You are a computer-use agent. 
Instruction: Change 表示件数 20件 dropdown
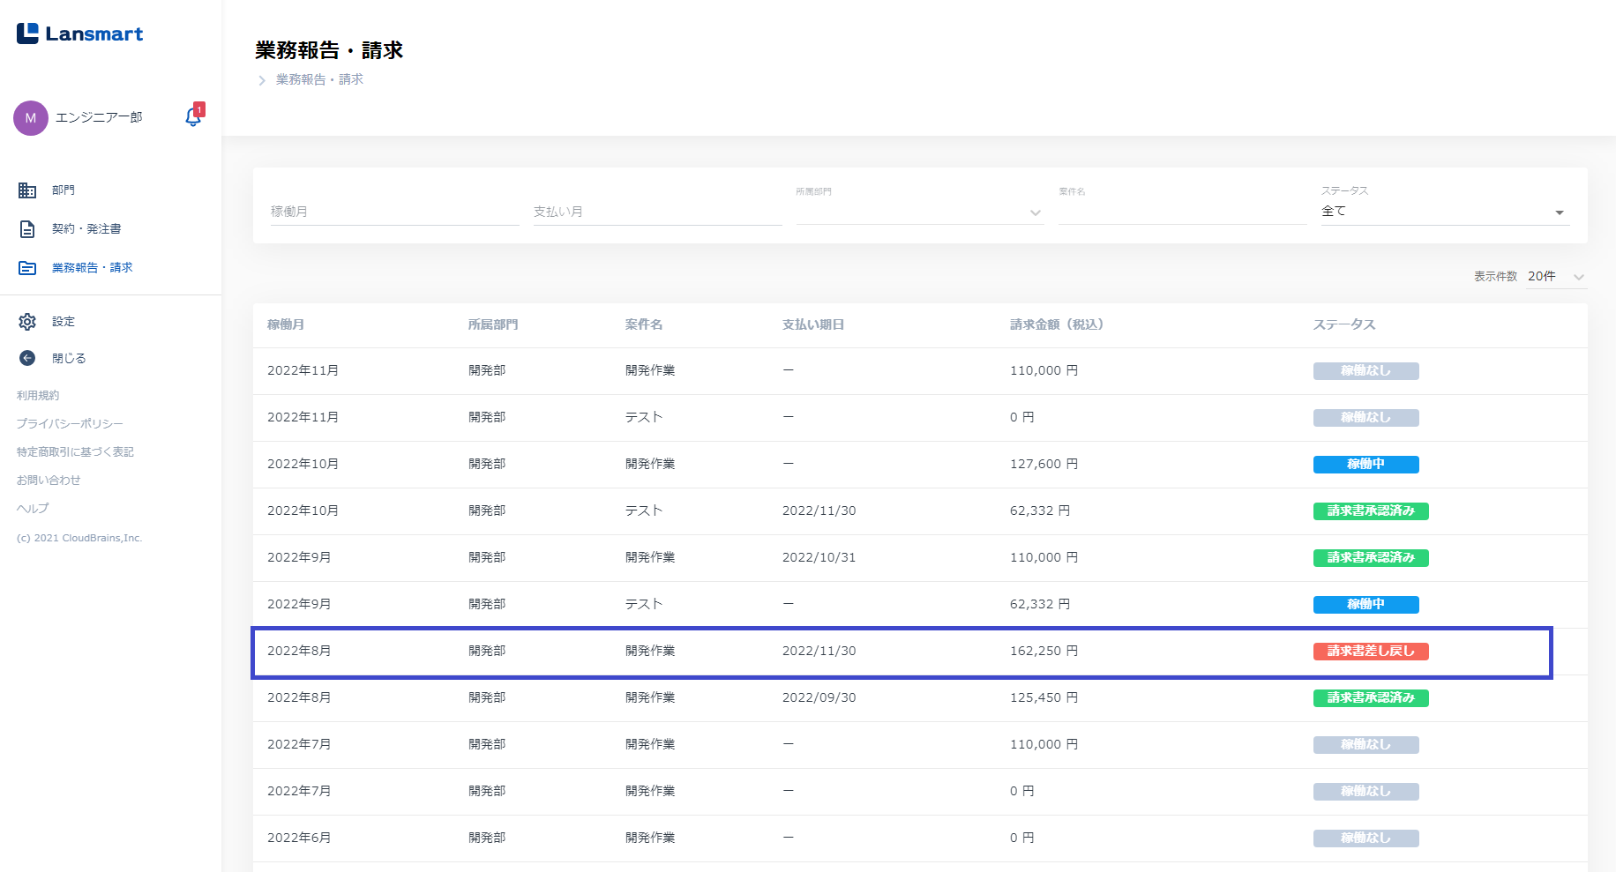[1556, 277]
